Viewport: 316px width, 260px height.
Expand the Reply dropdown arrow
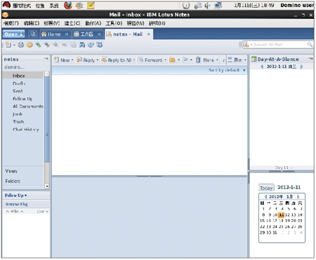(x=98, y=60)
